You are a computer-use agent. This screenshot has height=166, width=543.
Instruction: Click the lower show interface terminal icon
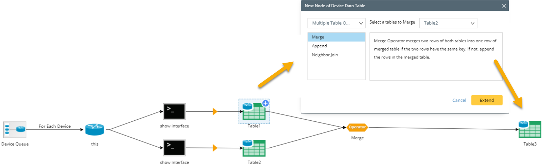coord(174,148)
